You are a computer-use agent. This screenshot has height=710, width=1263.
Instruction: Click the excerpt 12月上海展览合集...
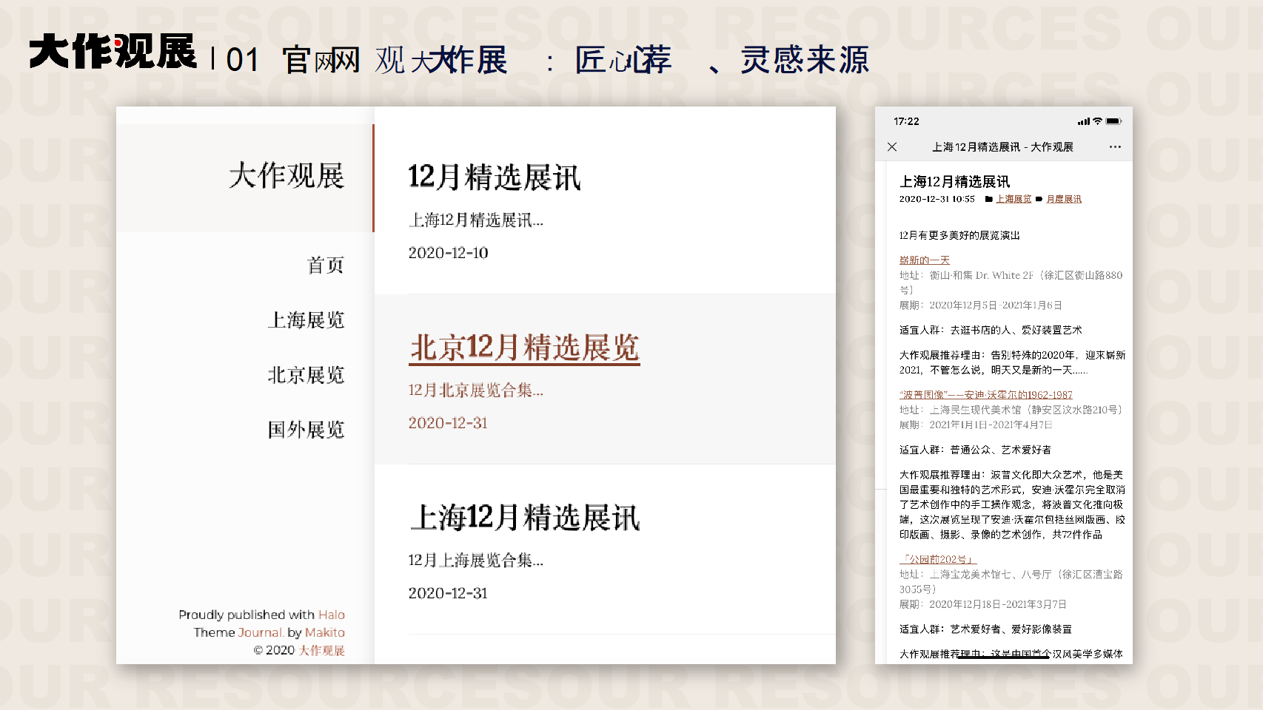pyautogui.click(x=475, y=561)
